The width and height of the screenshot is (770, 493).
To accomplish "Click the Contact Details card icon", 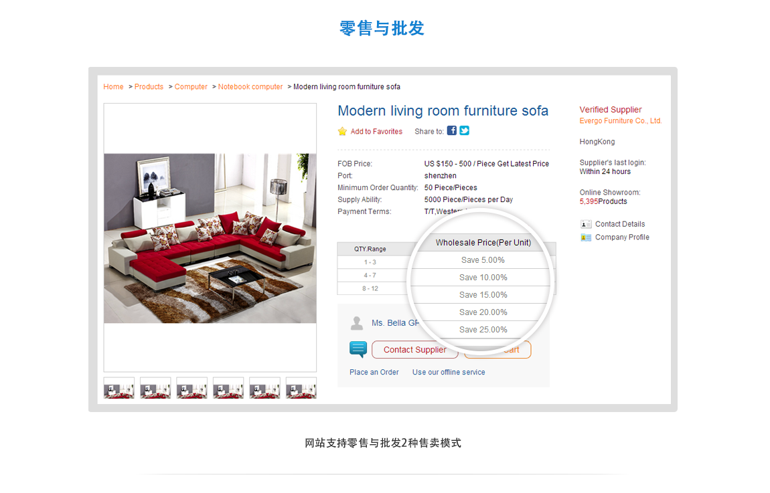I will click(586, 224).
